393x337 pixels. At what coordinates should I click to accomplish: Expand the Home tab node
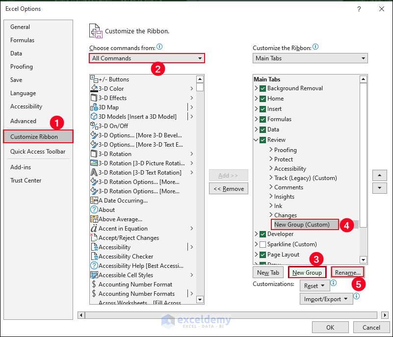tap(256, 99)
